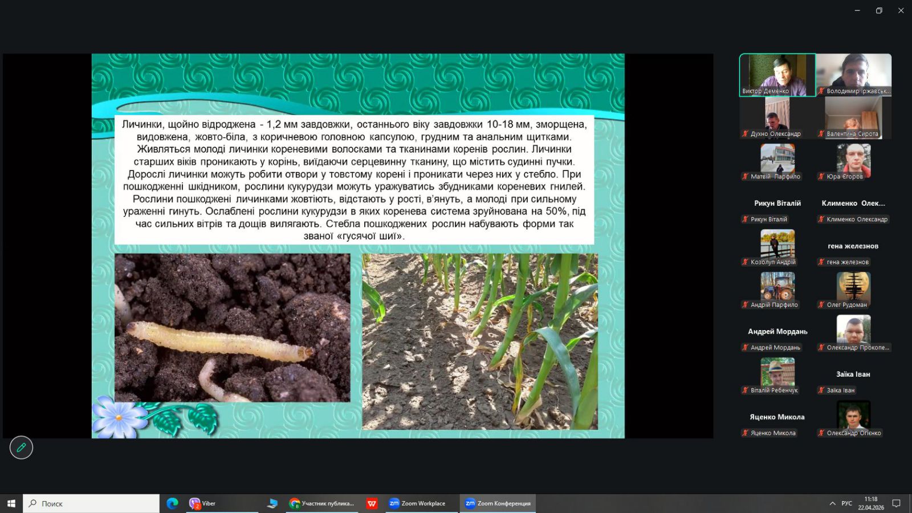This screenshot has width=912, height=513.
Task: Open the WPS Office taskbar icon
Action: tap(372, 503)
